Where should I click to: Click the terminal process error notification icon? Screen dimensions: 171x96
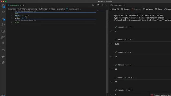pos(152,95)
